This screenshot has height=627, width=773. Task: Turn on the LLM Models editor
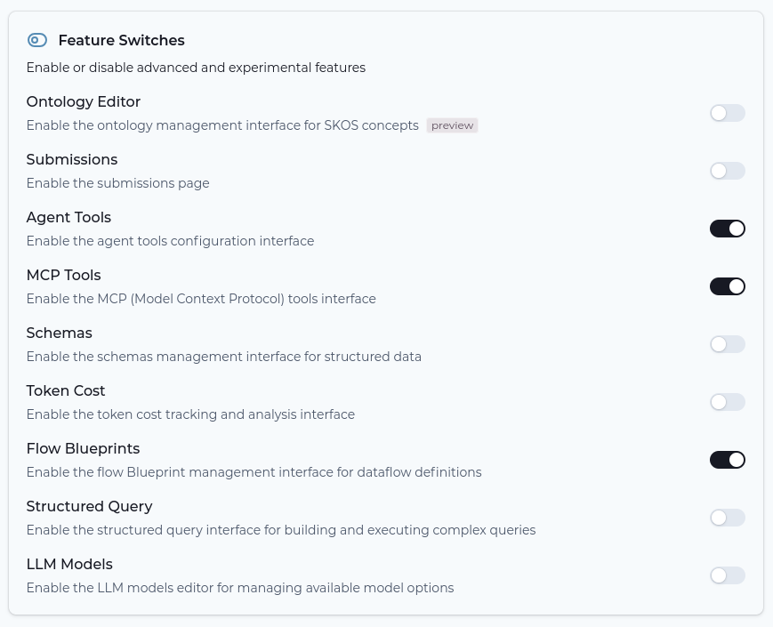727,575
